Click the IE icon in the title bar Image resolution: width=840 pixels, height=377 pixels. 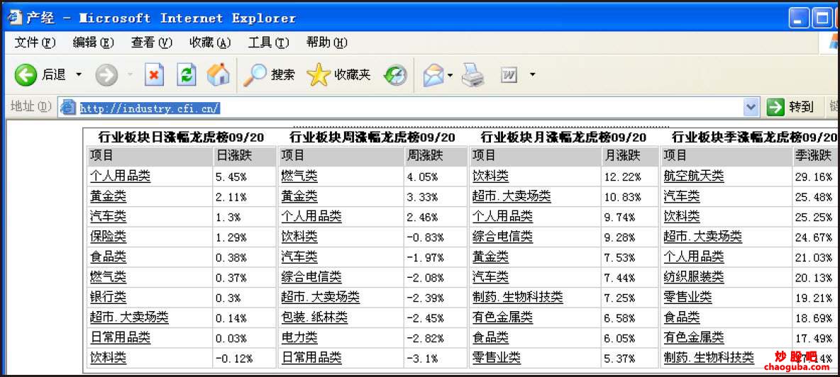click(14, 18)
